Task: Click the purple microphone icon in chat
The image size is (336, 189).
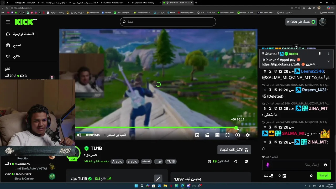Action: pyautogui.click(x=267, y=165)
